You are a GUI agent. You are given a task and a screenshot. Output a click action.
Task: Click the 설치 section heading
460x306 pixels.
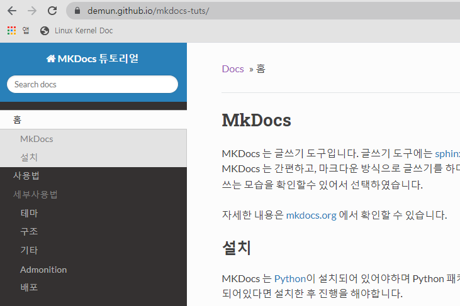coord(237,248)
